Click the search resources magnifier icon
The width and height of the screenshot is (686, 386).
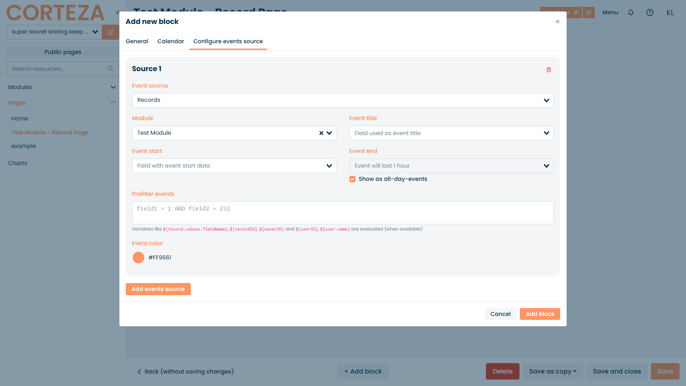(x=110, y=69)
